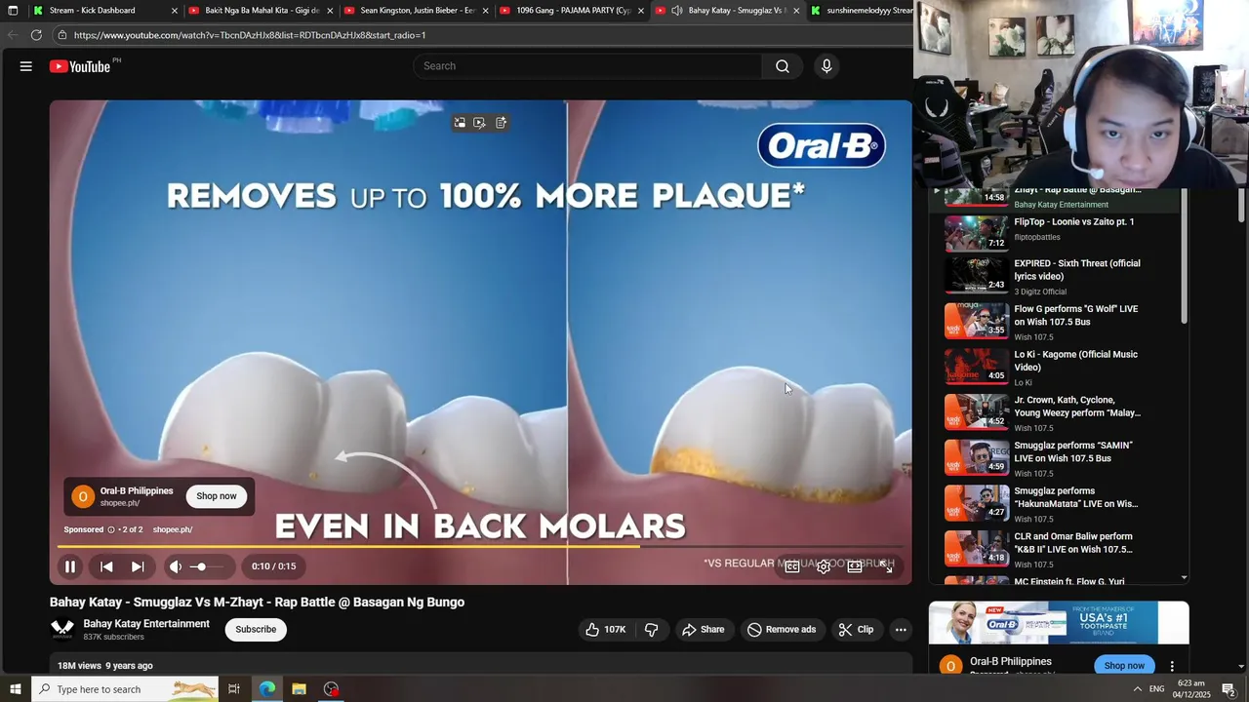Open the shopee.ph/ link beside Sponsored
Screen dimensions: 1249x702
pyautogui.click(x=173, y=529)
